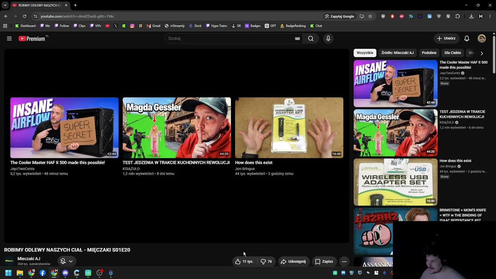Open the BadgeRanking bookmark
This screenshot has height=279, width=496.
click(x=293, y=26)
